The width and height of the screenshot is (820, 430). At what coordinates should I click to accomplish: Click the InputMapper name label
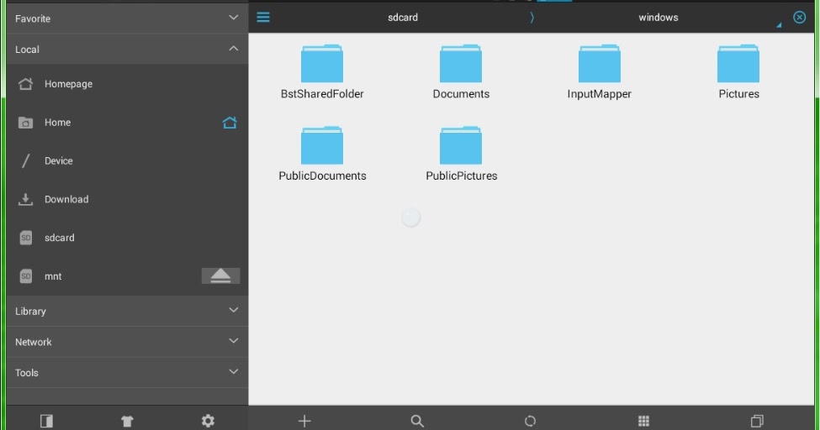(x=600, y=94)
